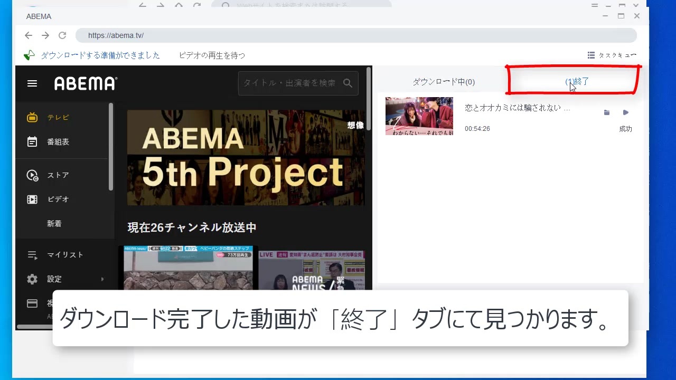
Task: Click the テレビ TV icon
Action: [x=32, y=117]
